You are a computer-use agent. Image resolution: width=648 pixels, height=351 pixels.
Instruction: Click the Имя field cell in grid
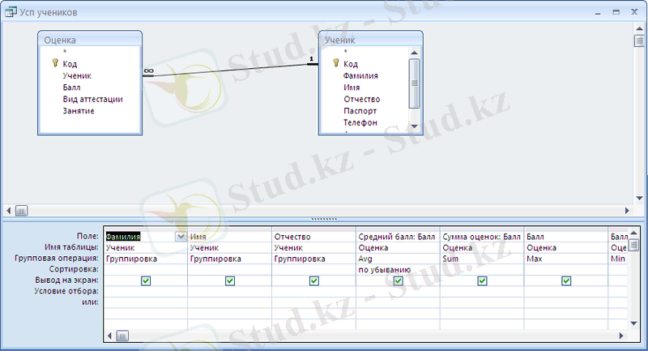[229, 237]
